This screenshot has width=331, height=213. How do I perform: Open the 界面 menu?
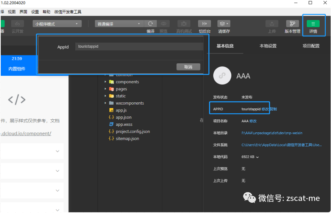click(x=23, y=12)
